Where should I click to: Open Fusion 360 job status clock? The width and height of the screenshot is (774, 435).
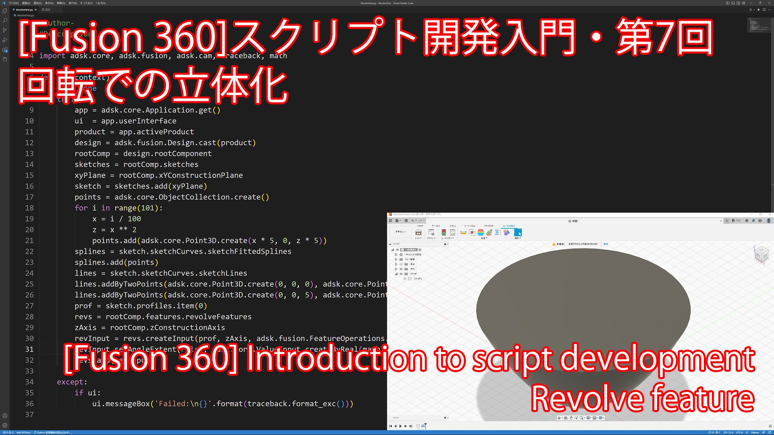click(x=747, y=221)
